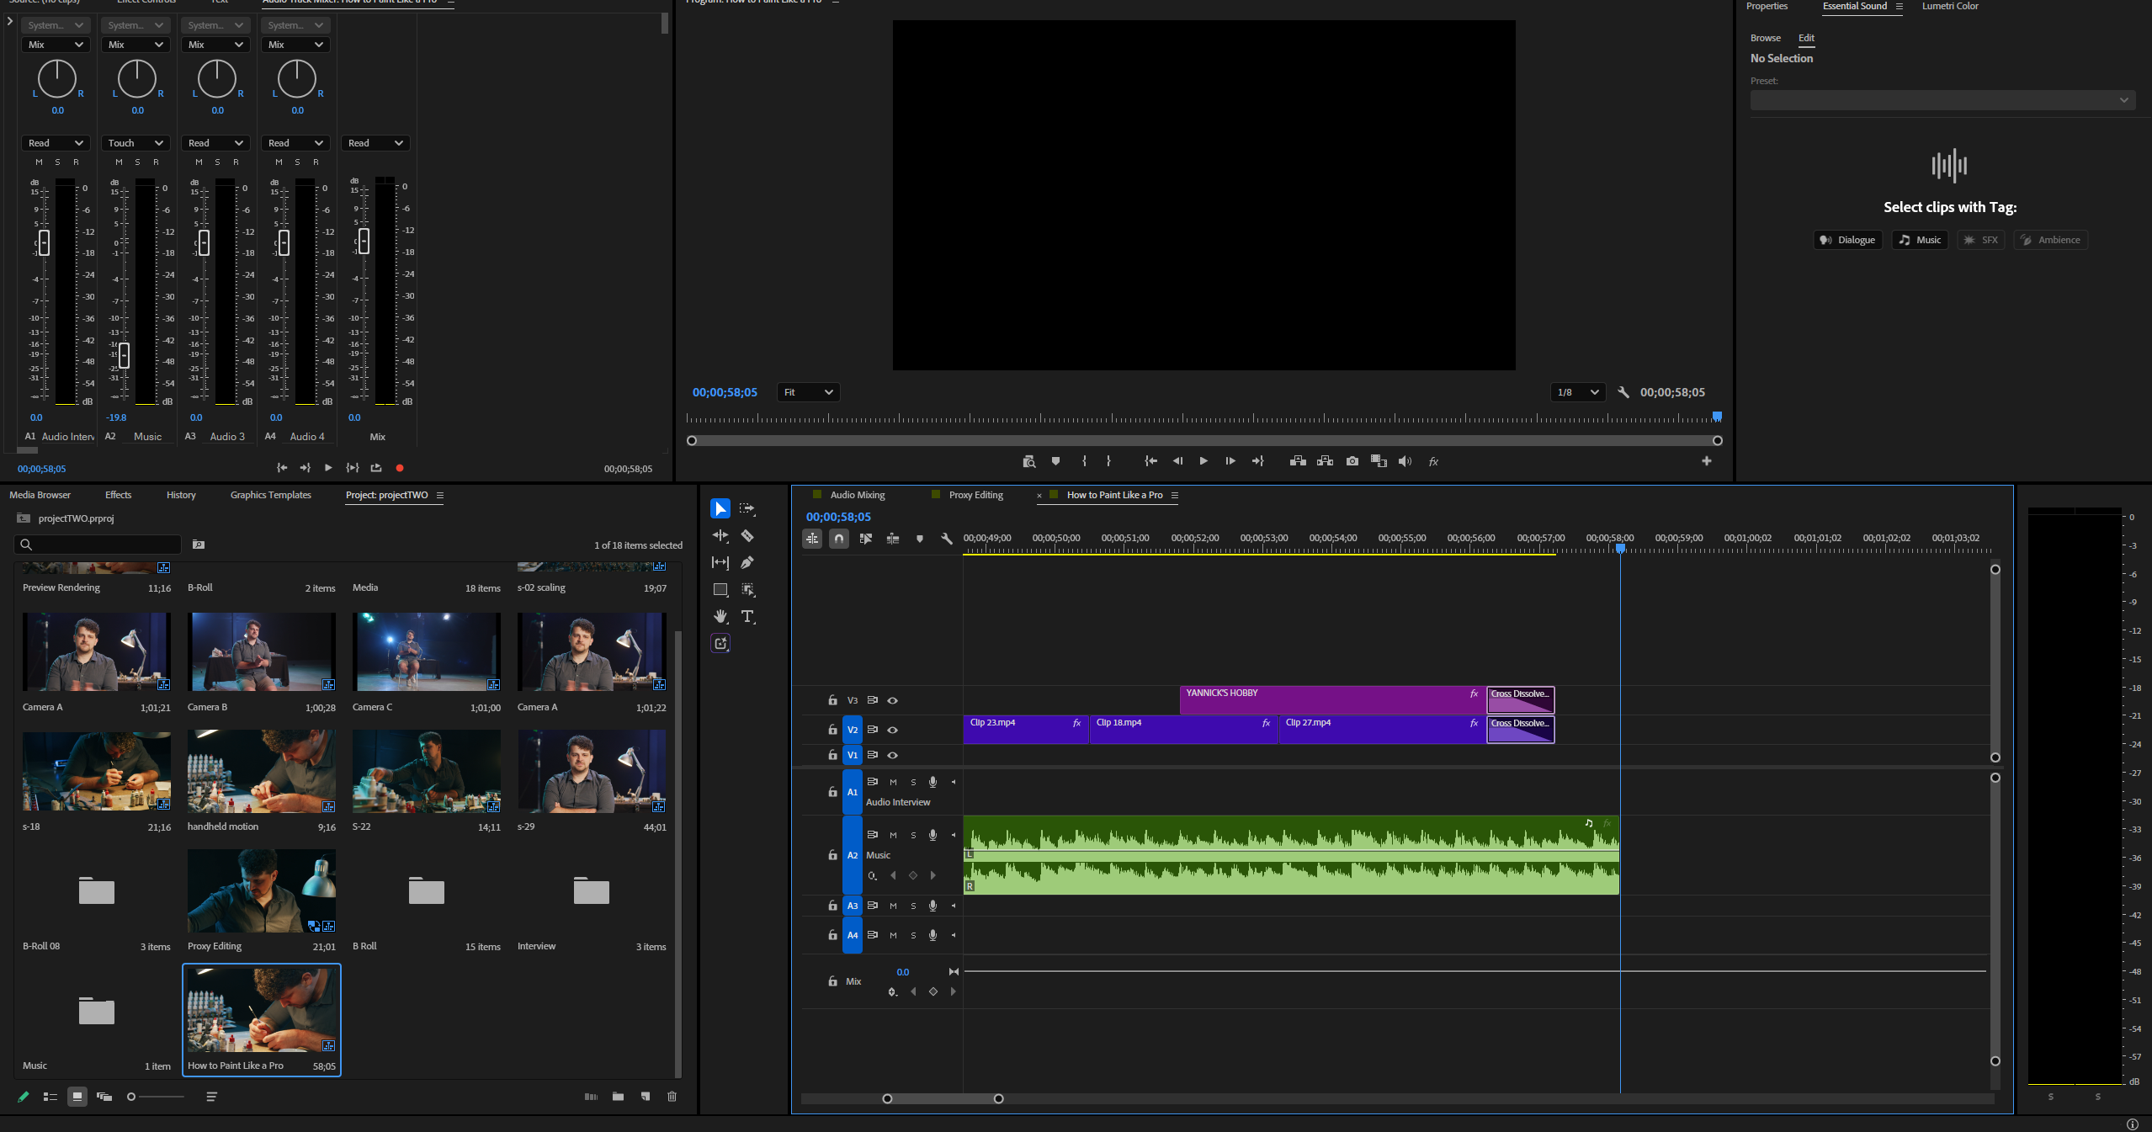Image resolution: width=2152 pixels, height=1132 pixels.
Task: Click the Export Frame camera icon
Action: pos(1352,461)
